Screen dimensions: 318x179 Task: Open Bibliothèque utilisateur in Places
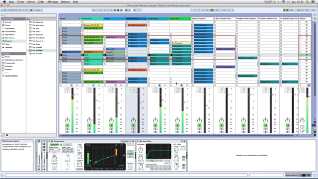14,60
